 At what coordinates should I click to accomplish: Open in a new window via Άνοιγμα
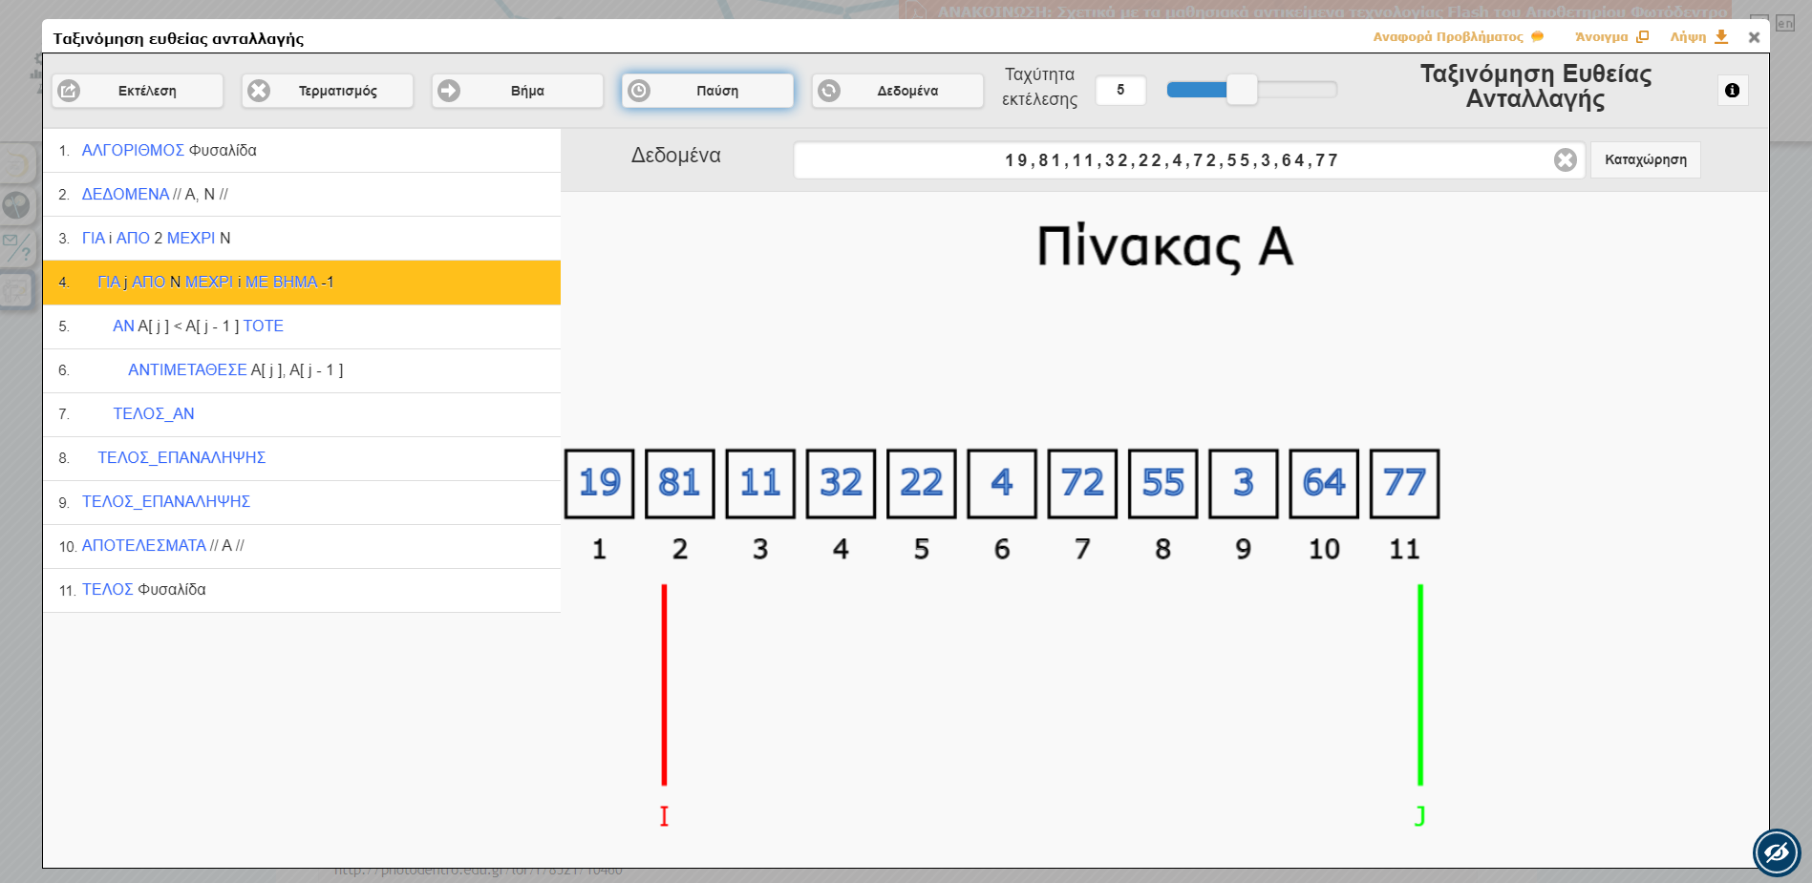[1610, 37]
